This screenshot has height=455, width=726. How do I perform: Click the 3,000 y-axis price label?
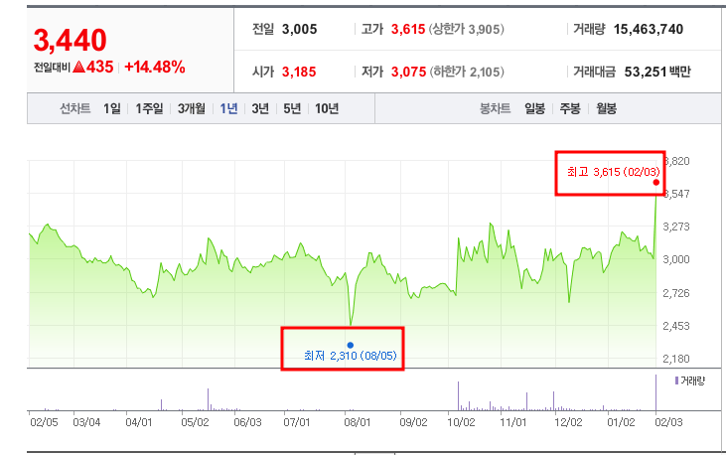(x=676, y=259)
